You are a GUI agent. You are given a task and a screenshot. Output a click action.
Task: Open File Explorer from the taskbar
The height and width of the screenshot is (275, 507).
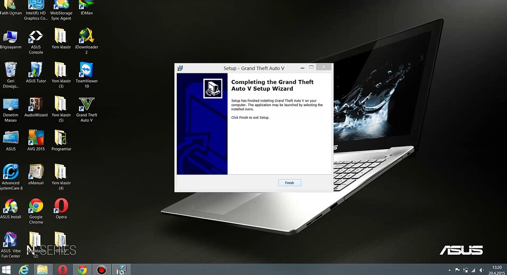click(43, 270)
